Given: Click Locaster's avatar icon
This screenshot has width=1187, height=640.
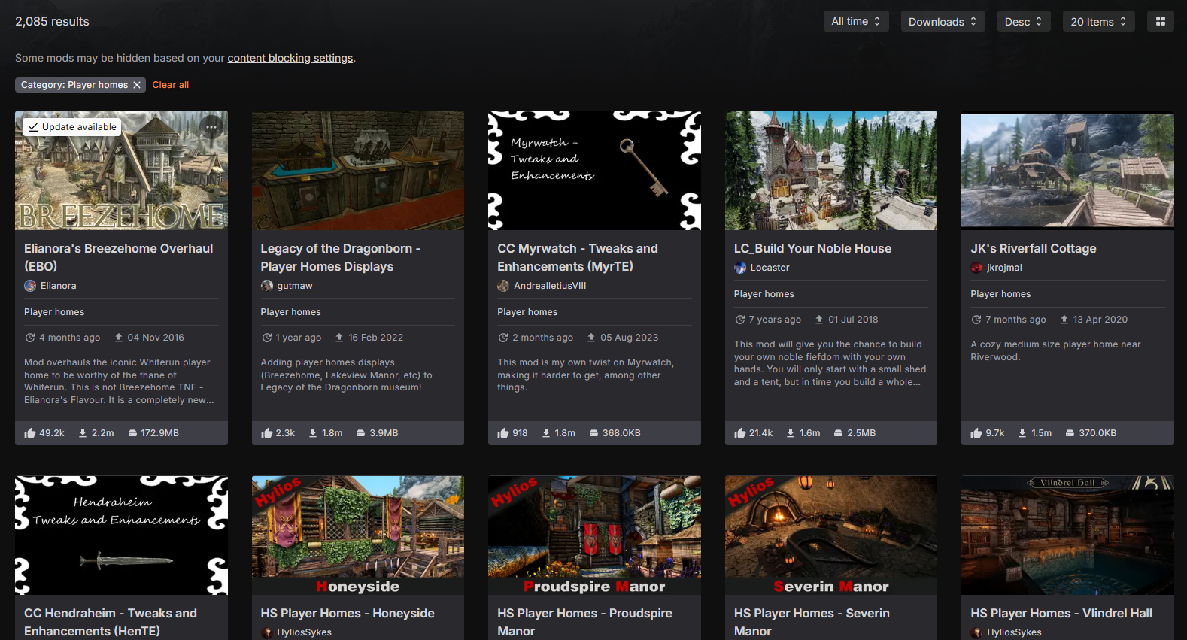Looking at the screenshot, I should [x=740, y=268].
